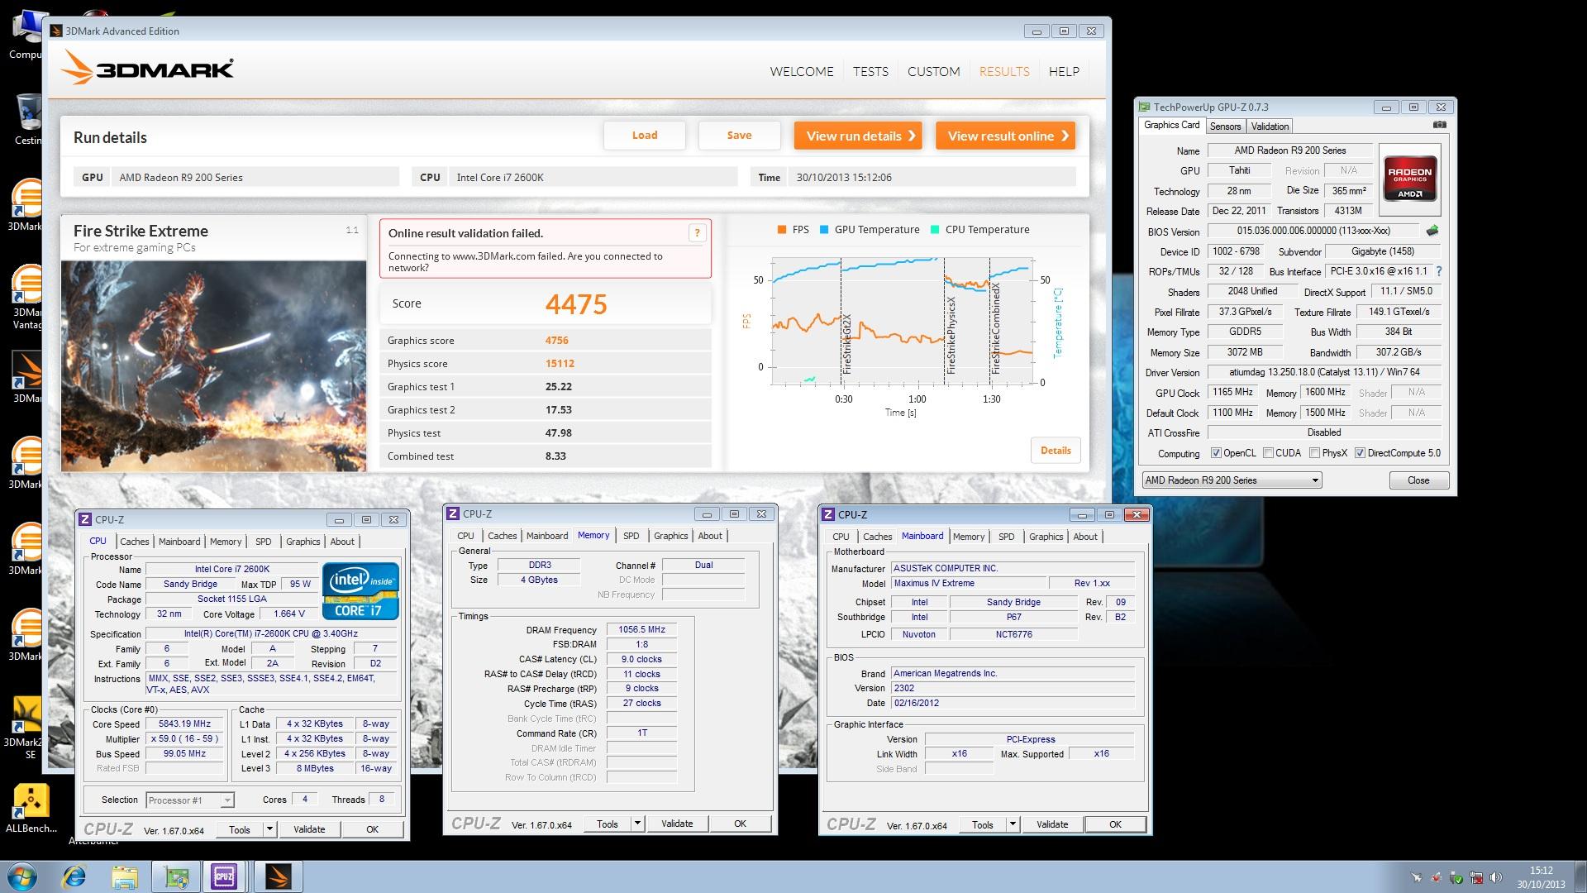Open Graphics tab in CPU-Z Mainboard window
This screenshot has width=1587, height=893.
point(1046,537)
